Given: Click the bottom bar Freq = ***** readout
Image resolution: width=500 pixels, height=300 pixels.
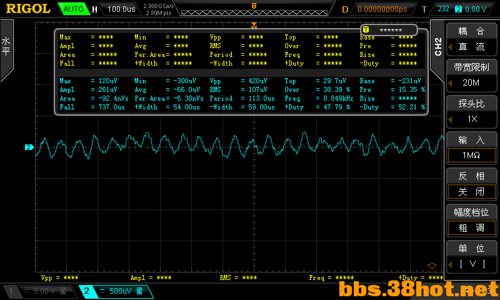Looking at the screenshot, I should pyautogui.click(x=331, y=277).
